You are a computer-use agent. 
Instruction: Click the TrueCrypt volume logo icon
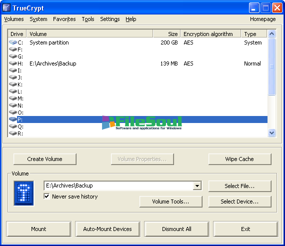pyautogui.click(x=24, y=193)
